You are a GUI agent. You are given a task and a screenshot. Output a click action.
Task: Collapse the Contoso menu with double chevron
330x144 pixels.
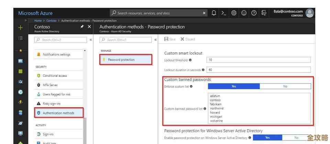pos(91,40)
